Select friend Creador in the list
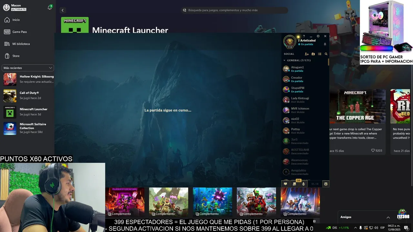413x232 pixels. [305, 79]
